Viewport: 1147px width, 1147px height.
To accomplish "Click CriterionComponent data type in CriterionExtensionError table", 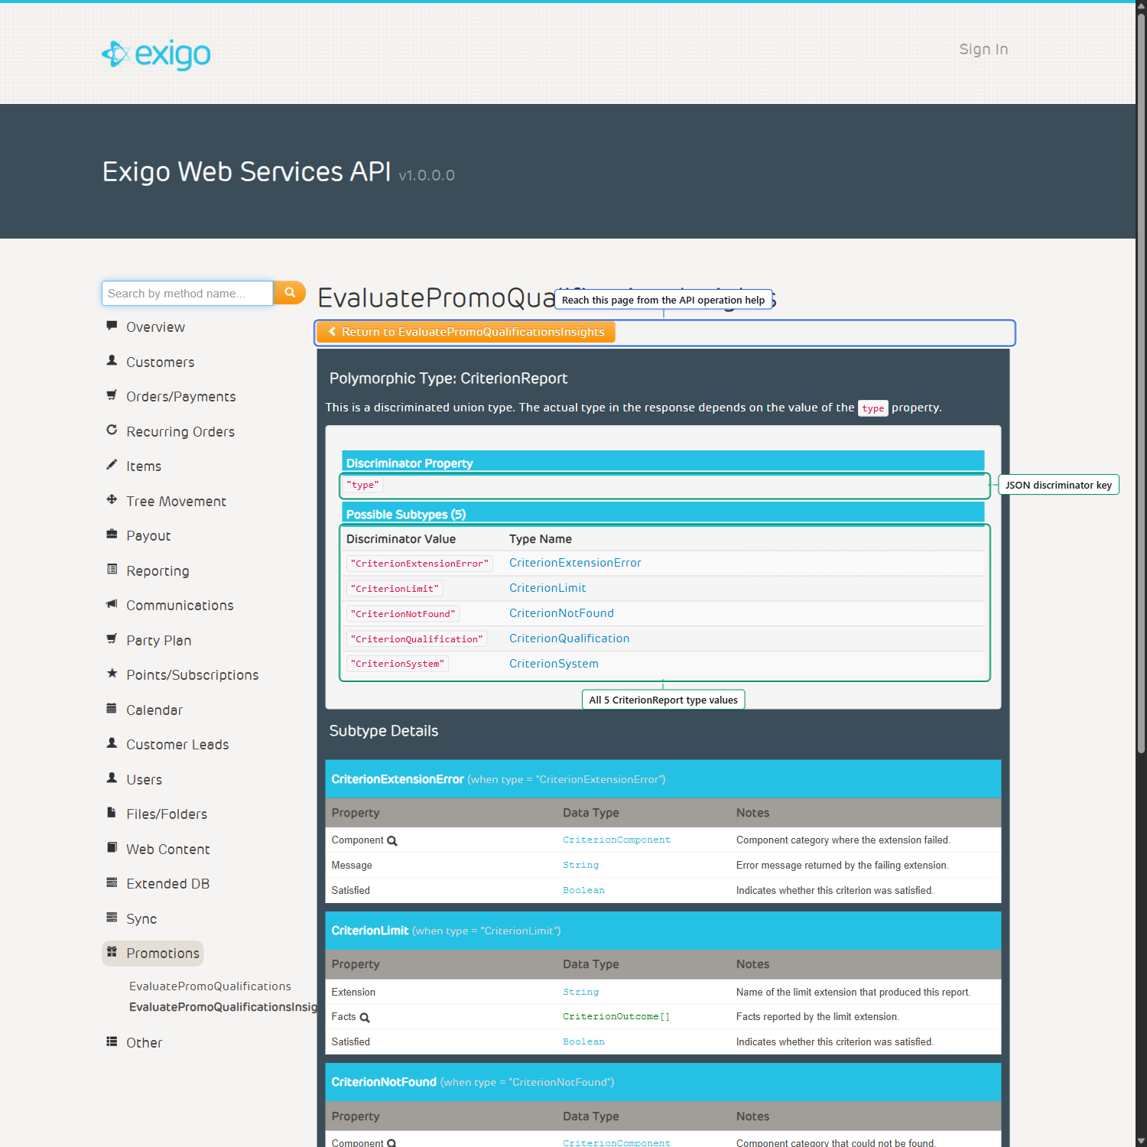I will pyautogui.click(x=616, y=840).
